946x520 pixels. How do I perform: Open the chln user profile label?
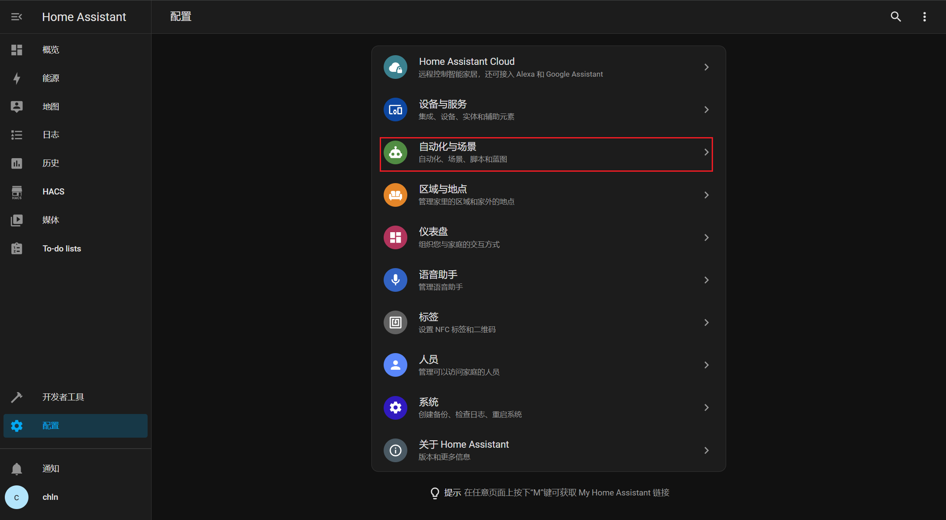50,497
